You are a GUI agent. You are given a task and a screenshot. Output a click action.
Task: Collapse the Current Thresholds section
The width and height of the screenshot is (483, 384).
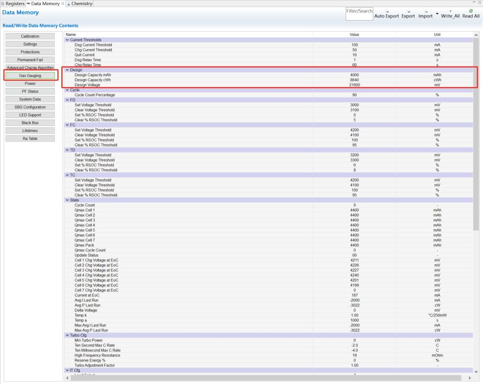click(67, 40)
